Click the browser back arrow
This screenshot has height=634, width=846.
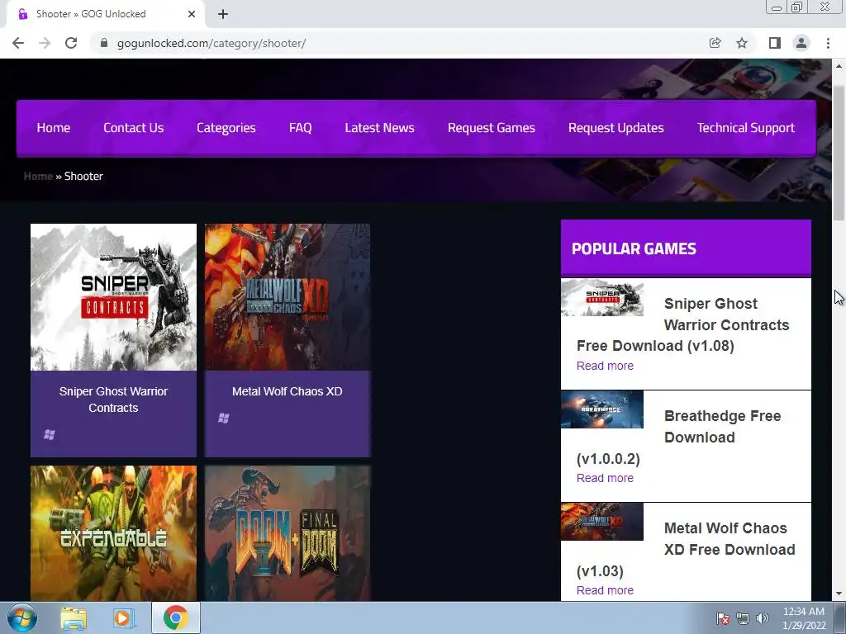(x=18, y=43)
